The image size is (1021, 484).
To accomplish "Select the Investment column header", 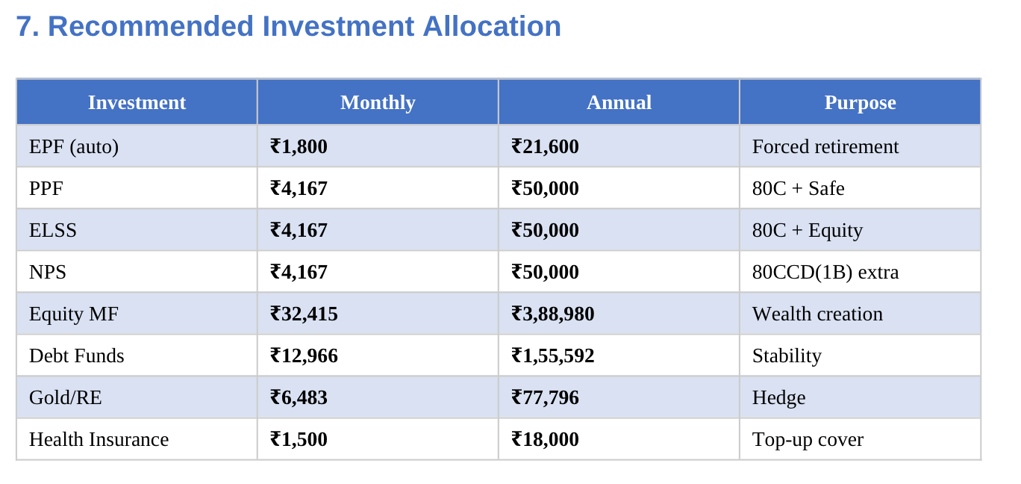I will [x=137, y=102].
